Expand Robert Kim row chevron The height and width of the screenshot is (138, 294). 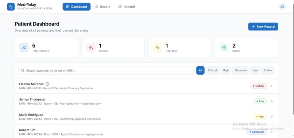[272, 132]
